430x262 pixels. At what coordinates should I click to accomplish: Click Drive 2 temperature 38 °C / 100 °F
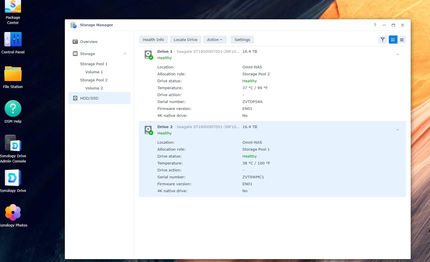point(256,163)
